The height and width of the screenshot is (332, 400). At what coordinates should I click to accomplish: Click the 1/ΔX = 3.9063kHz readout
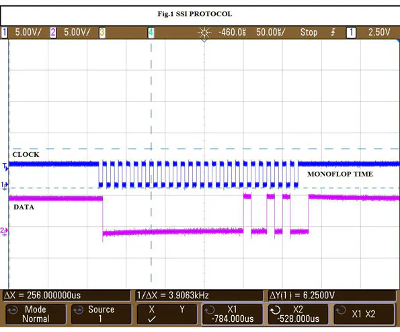pyautogui.click(x=173, y=296)
